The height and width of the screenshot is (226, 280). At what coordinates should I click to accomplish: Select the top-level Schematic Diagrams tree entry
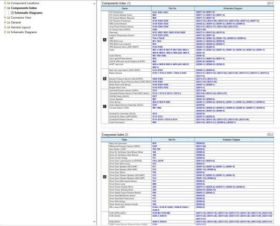click(x=24, y=32)
